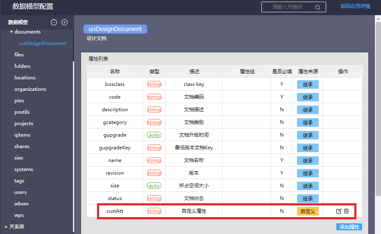Click the 最低版本文档Key description cell

(194, 148)
